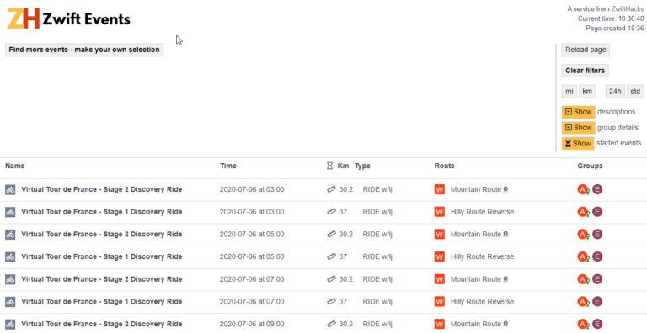
Task: Toggle Show descriptions
Action: coord(578,112)
